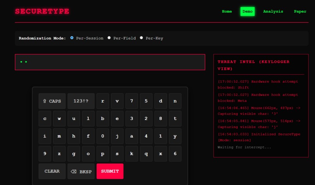Tap the 'h' key on virtual keyboard
Image resolution: width=315 pixels, height=185 pixels.
click(x=74, y=136)
